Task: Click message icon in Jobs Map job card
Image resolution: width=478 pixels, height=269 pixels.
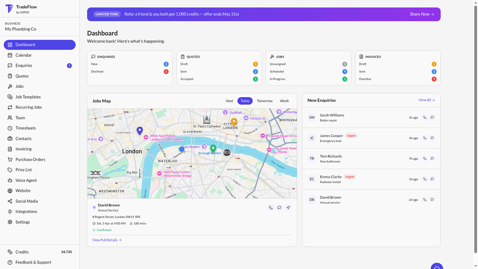Action: click(x=279, y=208)
